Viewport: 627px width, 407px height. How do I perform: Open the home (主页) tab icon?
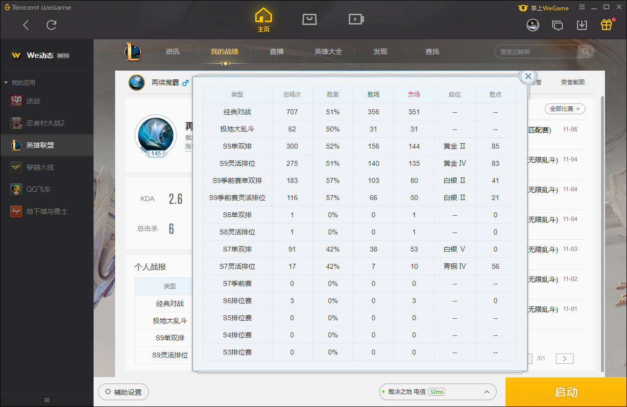point(264,20)
